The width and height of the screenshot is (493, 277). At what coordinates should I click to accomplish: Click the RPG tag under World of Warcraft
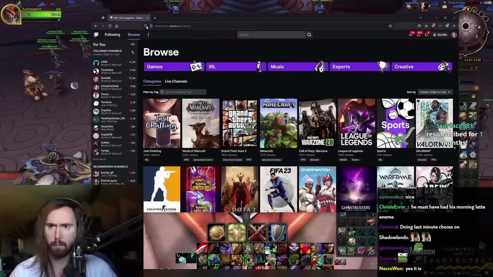(186, 160)
